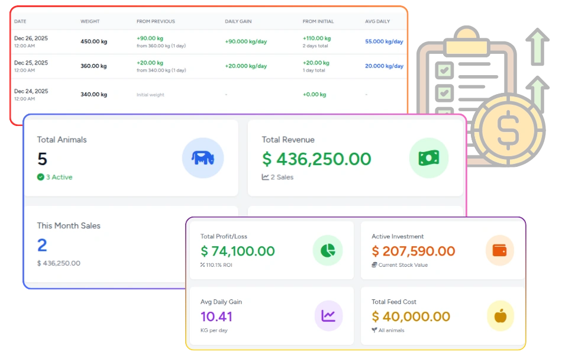The height and width of the screenshot is (355, 562).
Task: Click the DAILY GAIN column header
Action: [238, 21]
